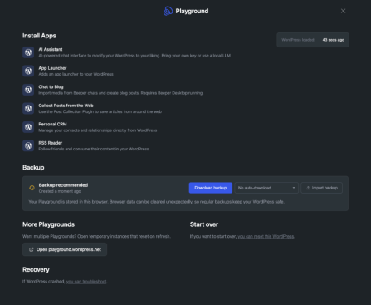Click the 'Created a moment ago' text
Viewport: 371px width, 305px height.
[60, 191]
